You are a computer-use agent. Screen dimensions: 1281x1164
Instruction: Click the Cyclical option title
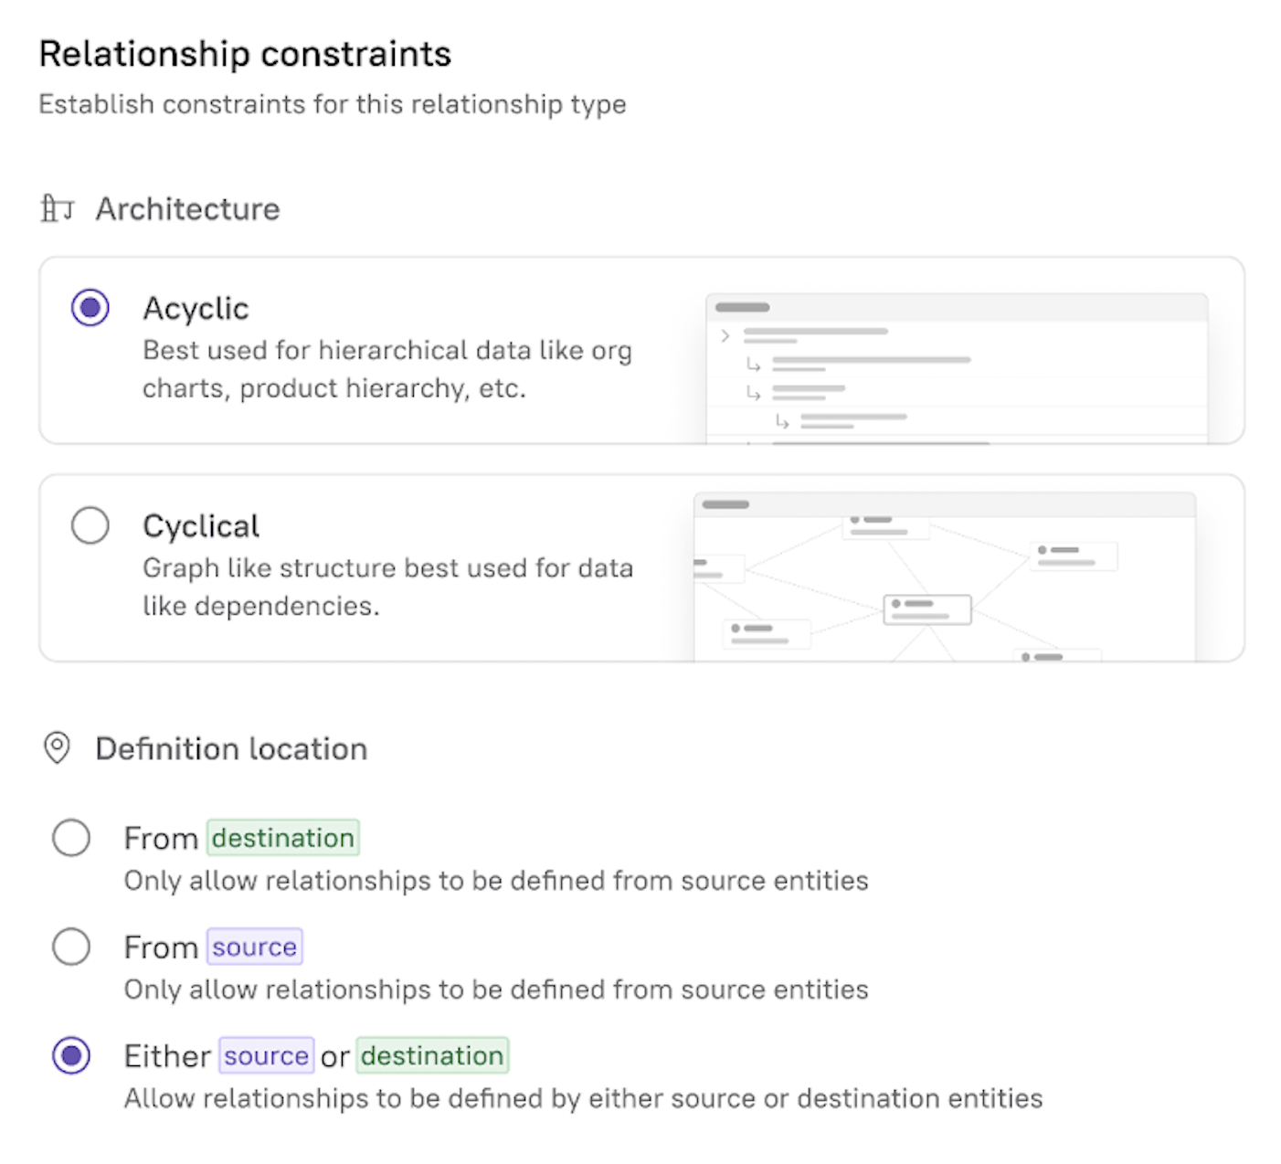(201, 526)
